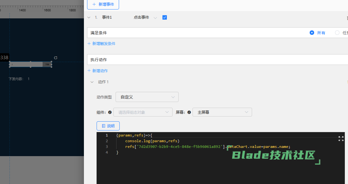Open the 请选择组态对象 component dropdown
The image size is (348, 184).
143,112
